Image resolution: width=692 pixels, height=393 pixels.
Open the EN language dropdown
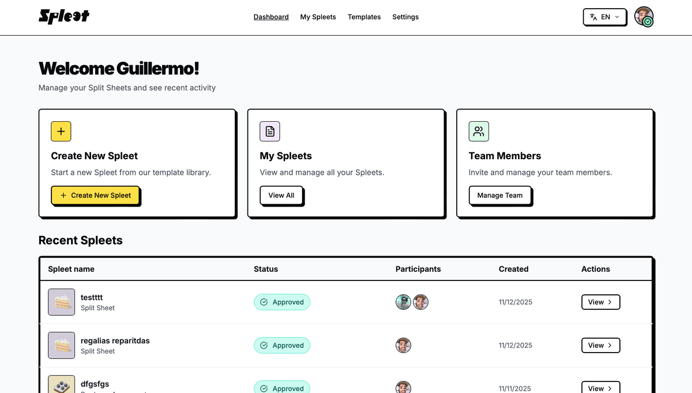(604, 17)
